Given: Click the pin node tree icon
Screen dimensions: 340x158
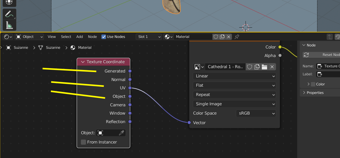Looking at the screenshot, I should (237, 37).
